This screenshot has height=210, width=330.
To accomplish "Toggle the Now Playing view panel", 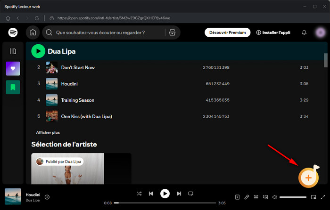I will pos(238,197).
